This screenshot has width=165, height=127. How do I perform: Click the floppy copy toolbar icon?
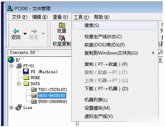(x=62, y=38)
